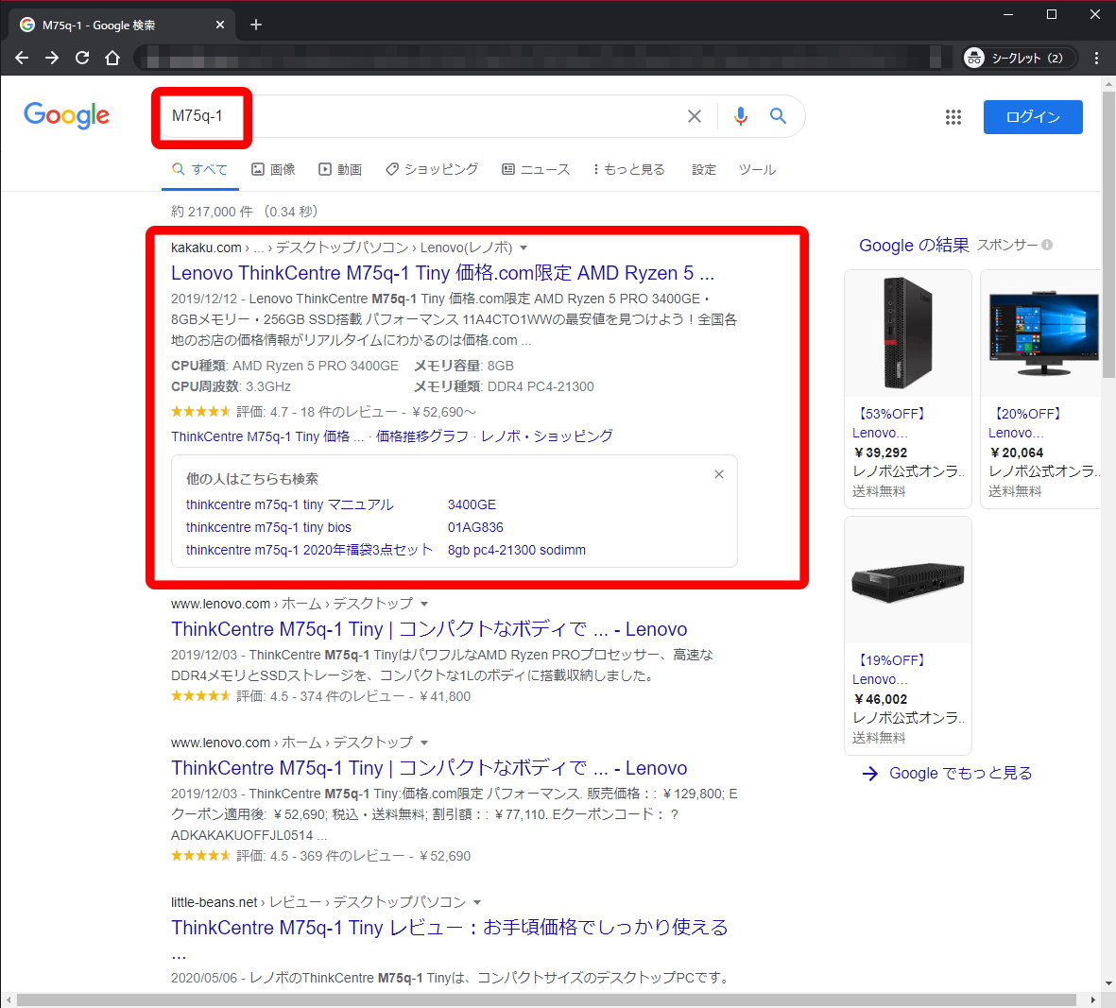The width and height of the screenshot is (1116, 1008).
Task: Clear the search box with the X
Action: (x=695, y=116)
